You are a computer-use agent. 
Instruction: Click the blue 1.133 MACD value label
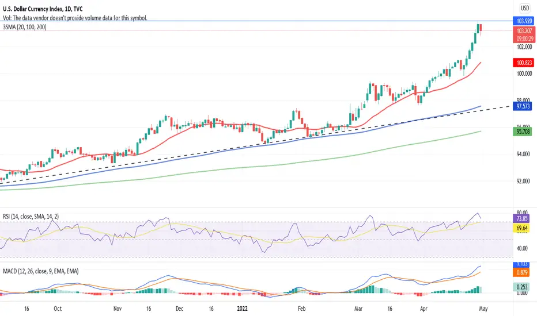click(x=522, y=264)
